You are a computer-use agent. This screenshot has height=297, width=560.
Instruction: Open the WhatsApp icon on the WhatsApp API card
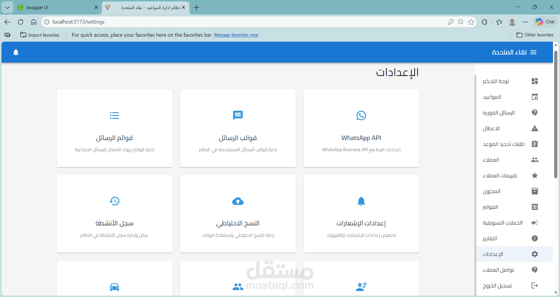361,116
